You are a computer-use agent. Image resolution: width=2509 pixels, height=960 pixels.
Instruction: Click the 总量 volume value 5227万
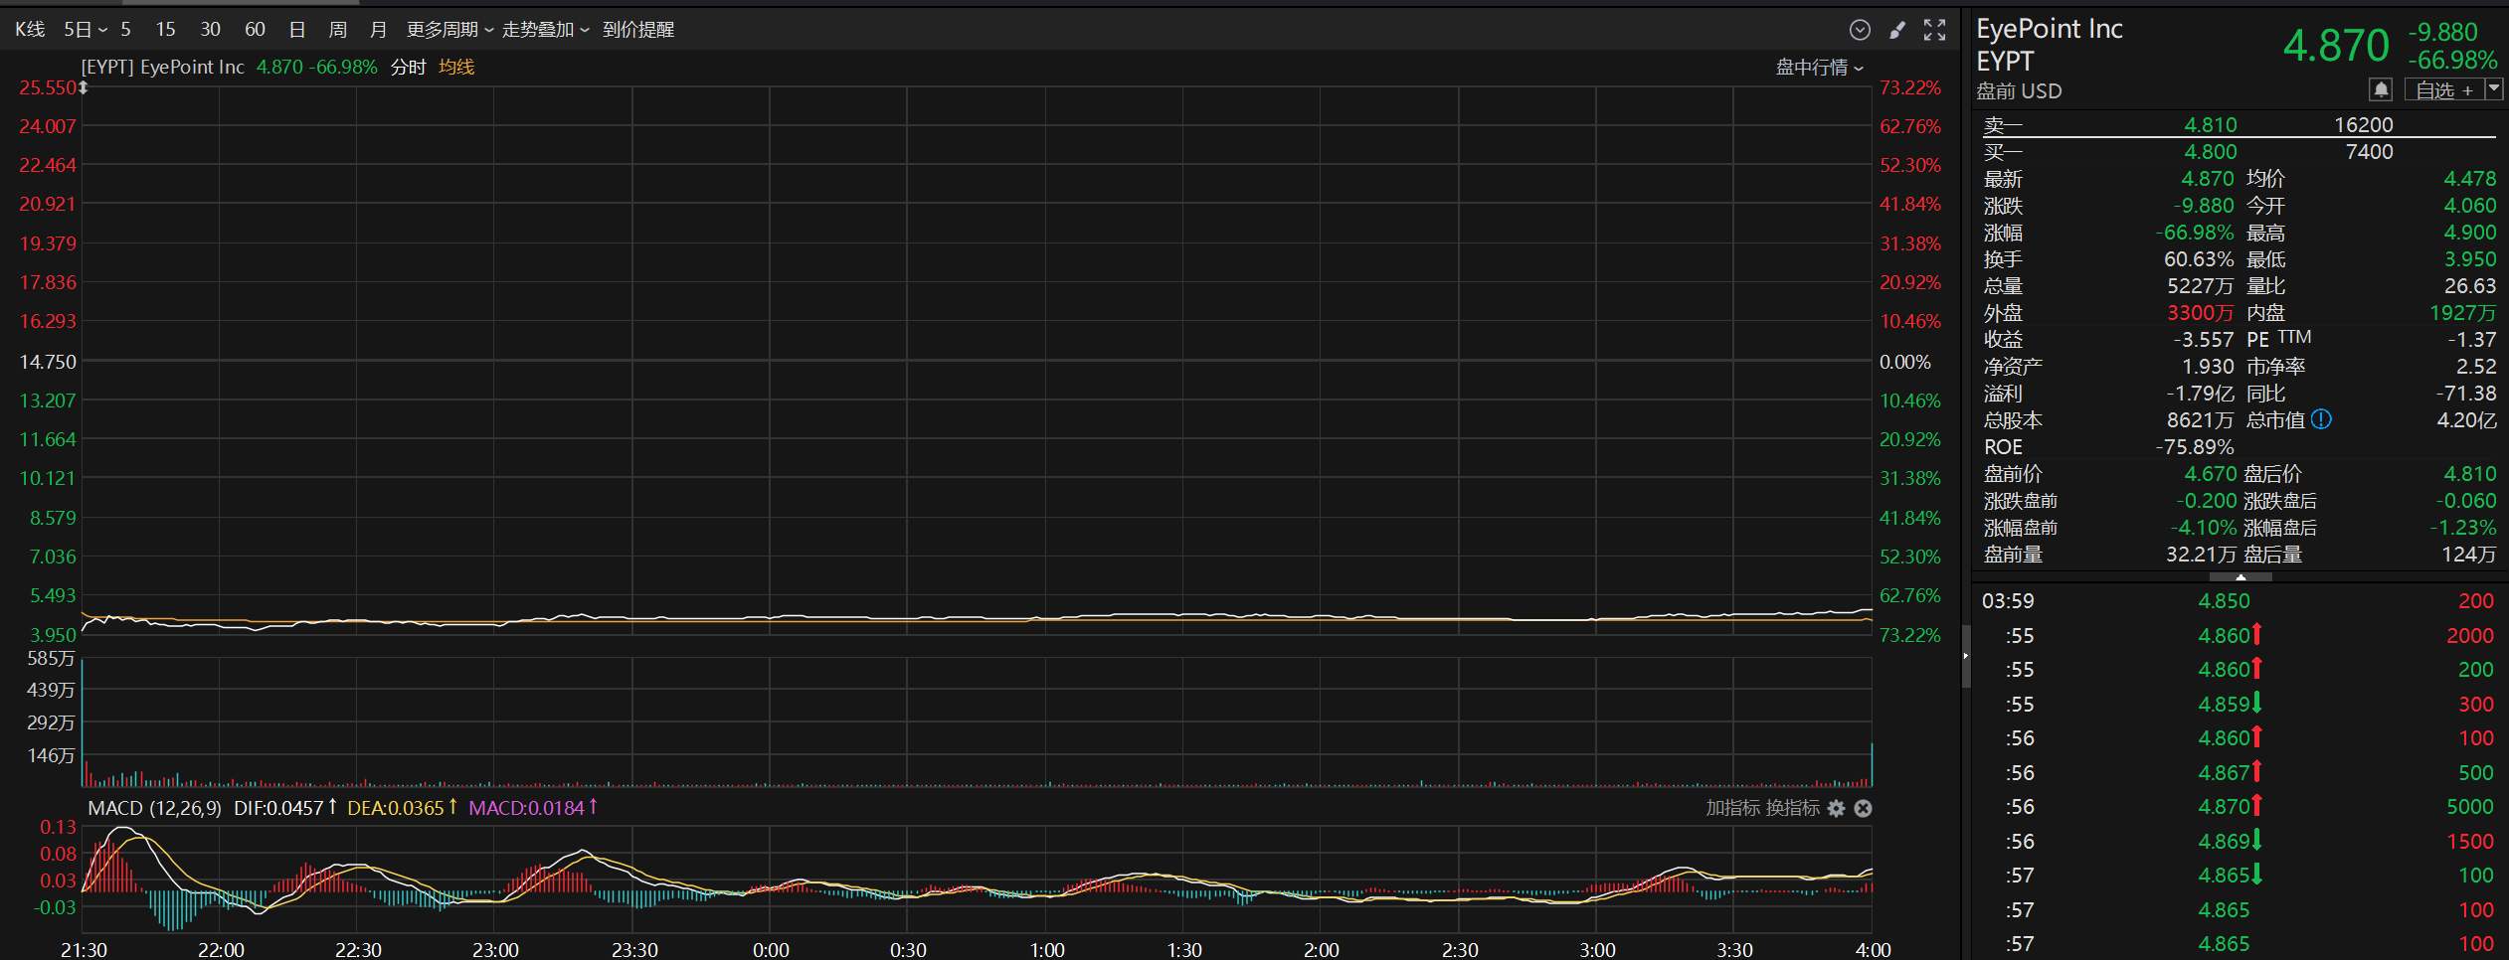click(x=2200, y=286)
